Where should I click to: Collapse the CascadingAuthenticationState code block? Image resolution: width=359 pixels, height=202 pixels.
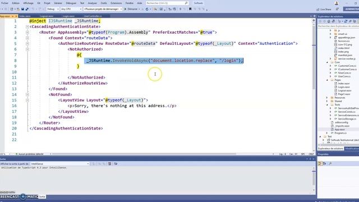coord(27,26)
